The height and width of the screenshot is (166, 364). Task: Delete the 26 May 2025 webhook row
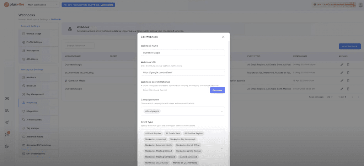click(x=348, y=64)
